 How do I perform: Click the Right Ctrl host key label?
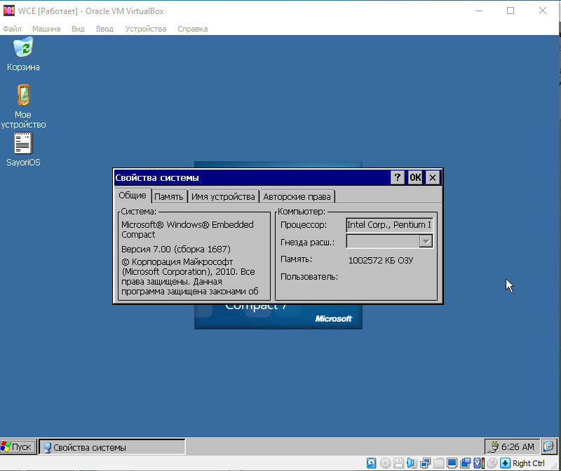click(529, 463)
